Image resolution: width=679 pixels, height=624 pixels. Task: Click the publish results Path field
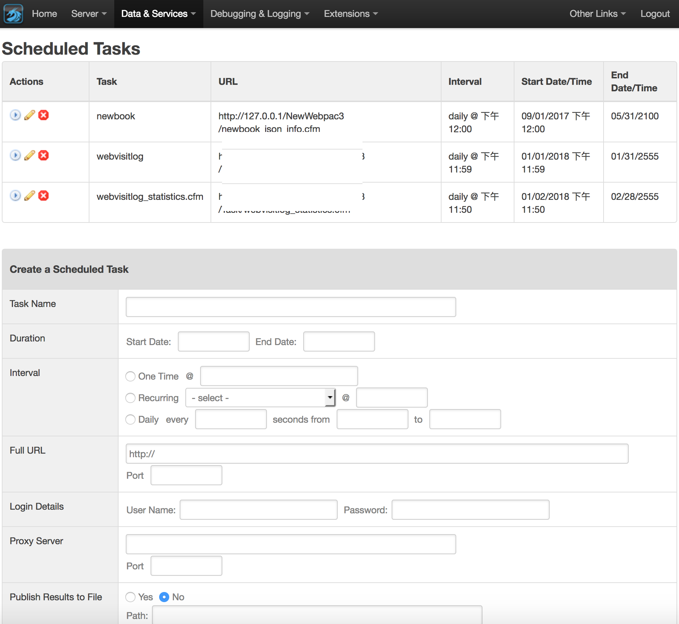pos(317,615)
